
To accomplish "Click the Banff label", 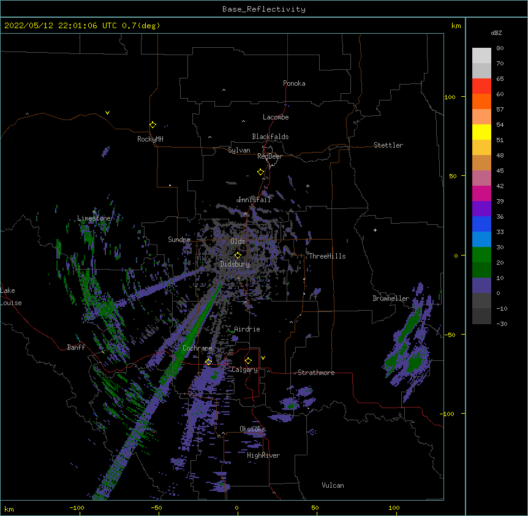I will [76, 347].
